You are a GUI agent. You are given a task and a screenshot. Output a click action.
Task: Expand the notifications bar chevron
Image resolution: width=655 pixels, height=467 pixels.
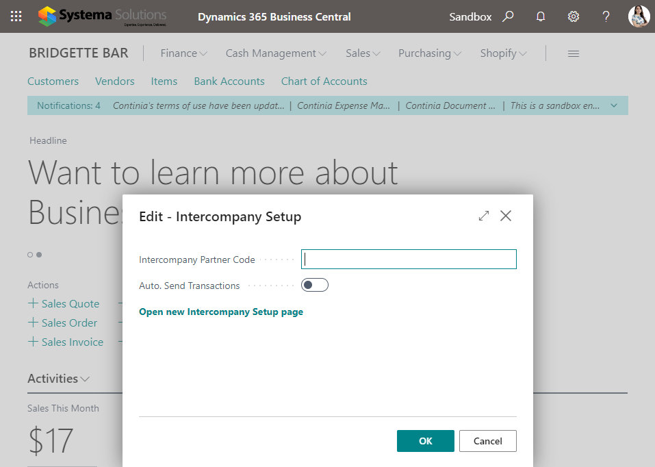coord(613,105)
